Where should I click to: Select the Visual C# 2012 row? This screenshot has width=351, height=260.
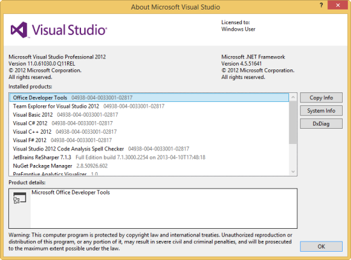pyautogui.click(x=149, y=123)
